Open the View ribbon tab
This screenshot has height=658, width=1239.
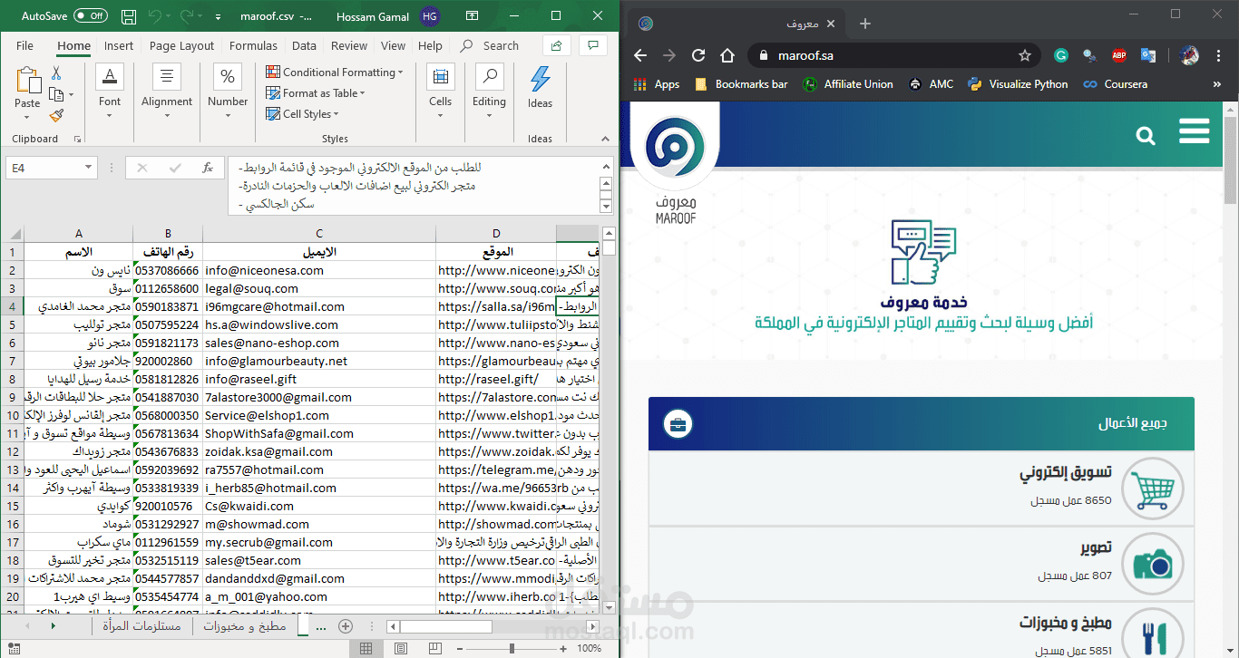tap(393, 45)
